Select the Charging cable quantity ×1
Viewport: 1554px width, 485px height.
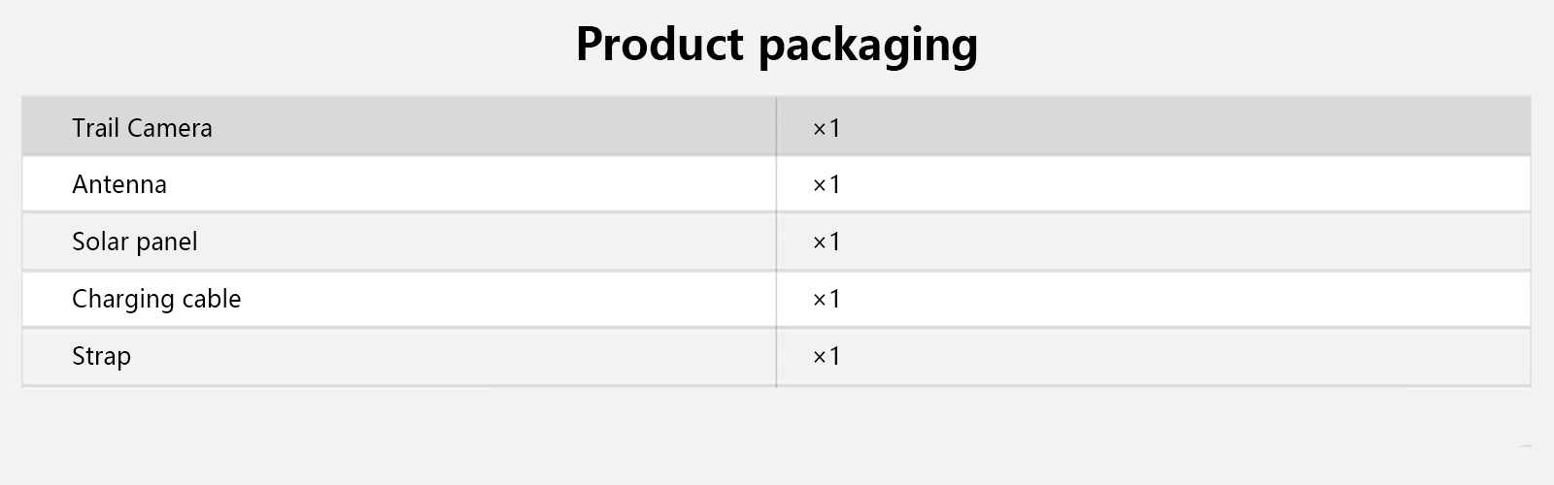pos(826,299)
